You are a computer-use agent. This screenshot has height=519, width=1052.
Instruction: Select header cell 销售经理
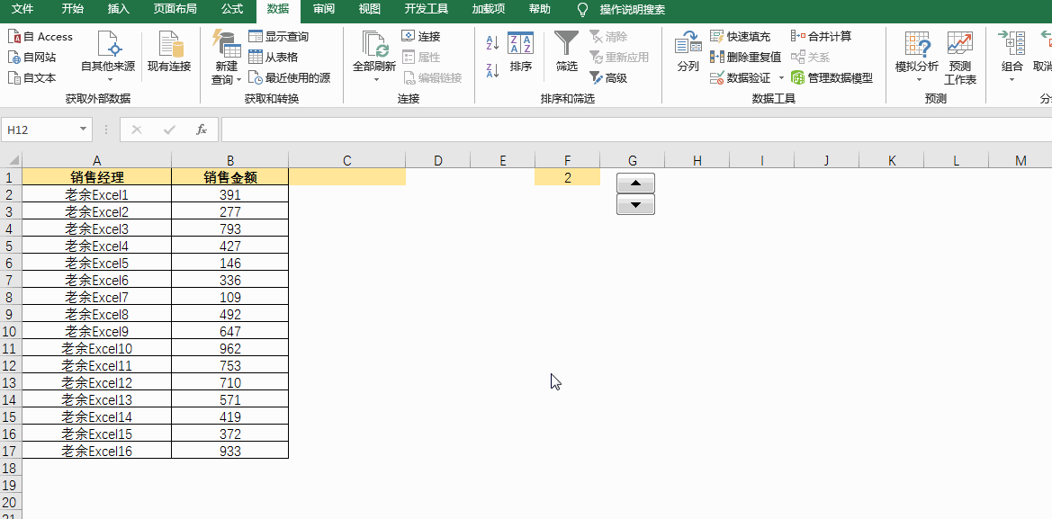[x=96, y=178]
